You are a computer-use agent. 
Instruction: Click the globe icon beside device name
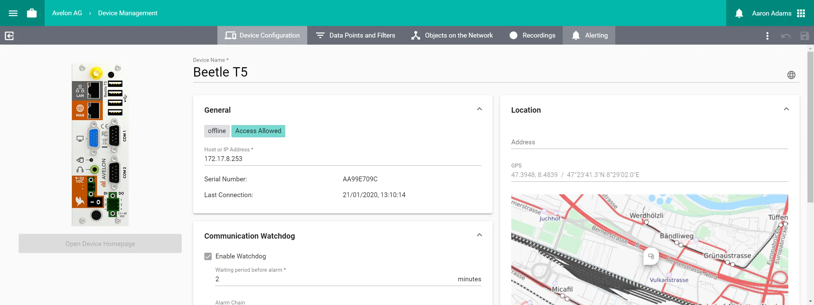(791, 75)
